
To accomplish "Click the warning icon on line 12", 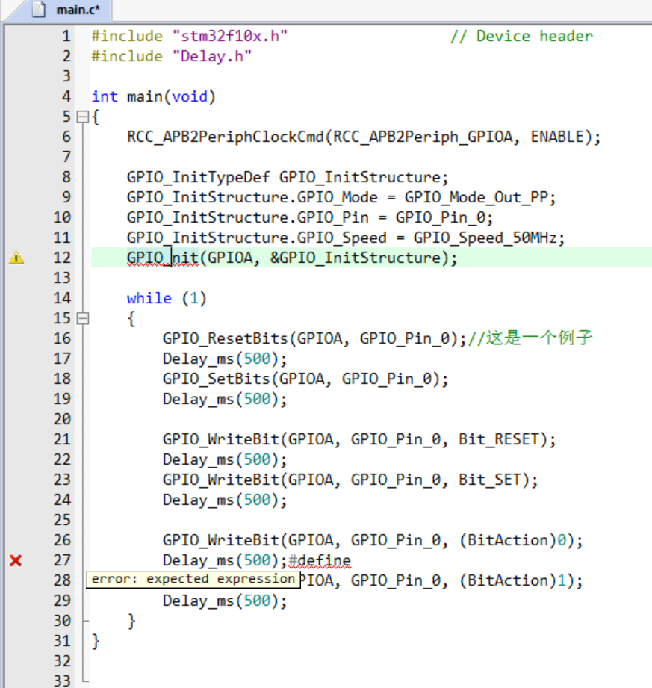I will (16, 258).
